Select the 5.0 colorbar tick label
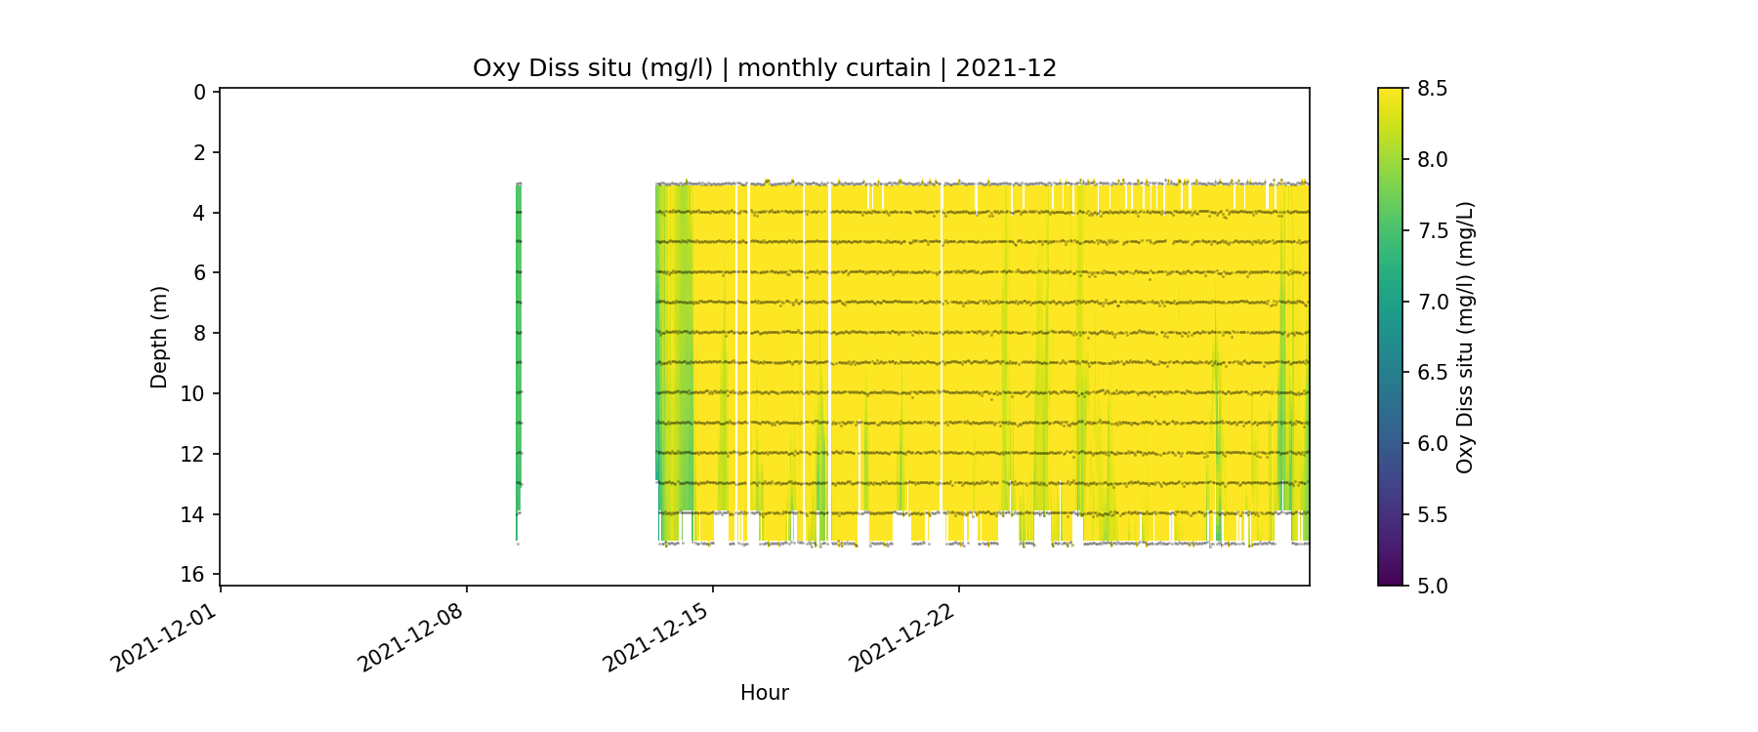This screenshot has width=1758, height=732. (x=1432, y=586)
